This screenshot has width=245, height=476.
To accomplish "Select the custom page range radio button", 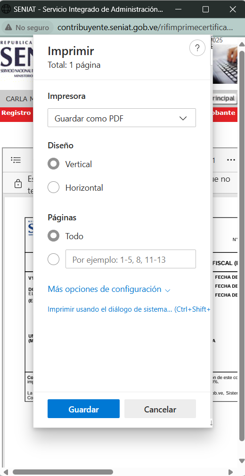I will [54, 259].
